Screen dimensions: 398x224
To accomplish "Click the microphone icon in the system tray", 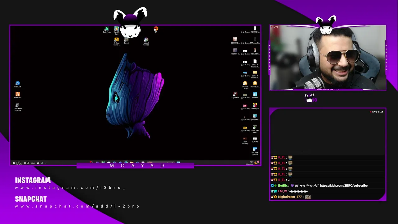I will (42, 163).
